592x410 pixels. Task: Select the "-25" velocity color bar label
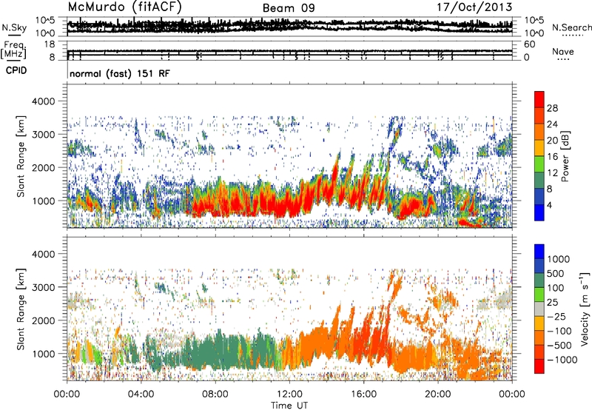[x=556, y=316]
